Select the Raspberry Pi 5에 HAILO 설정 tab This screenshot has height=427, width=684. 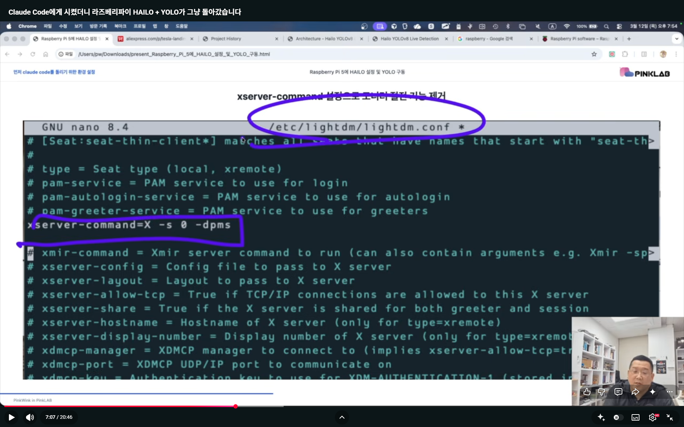tap(71, 39)
